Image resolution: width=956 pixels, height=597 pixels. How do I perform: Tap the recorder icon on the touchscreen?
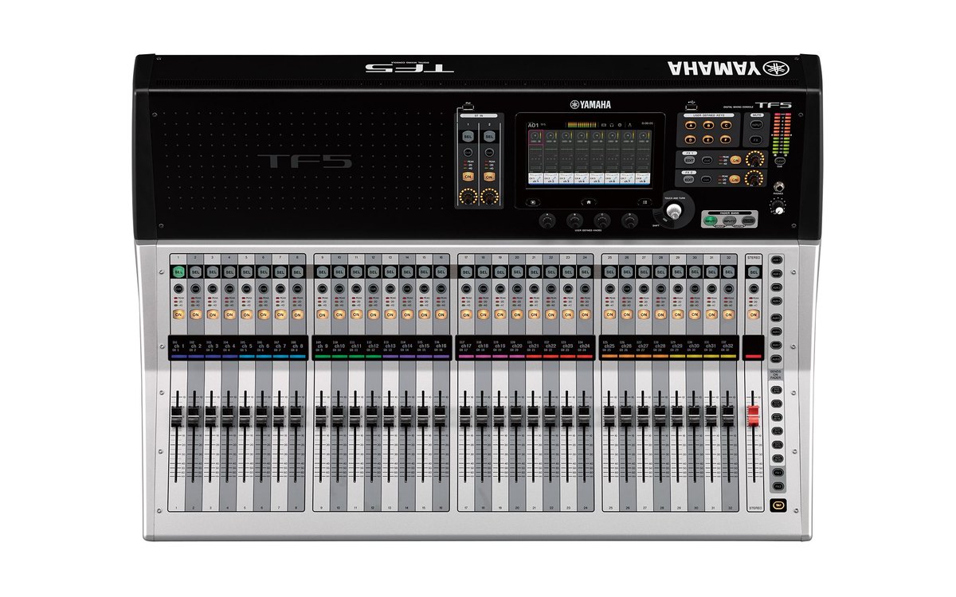pos(604,125)
